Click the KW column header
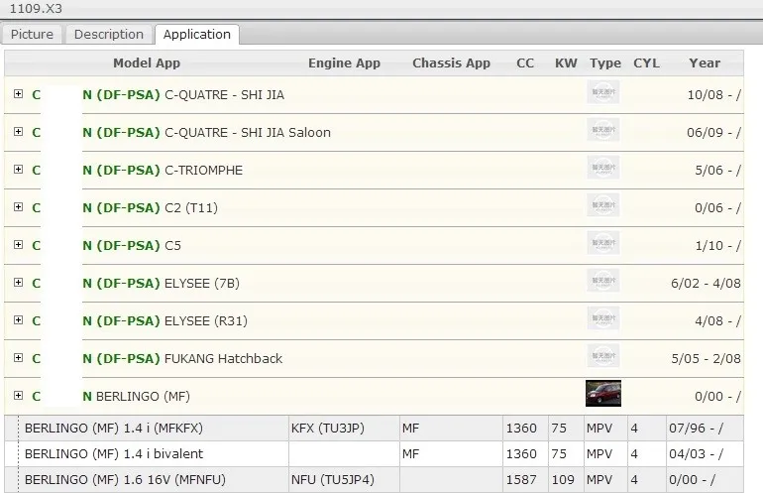 [x=566, y=63]
